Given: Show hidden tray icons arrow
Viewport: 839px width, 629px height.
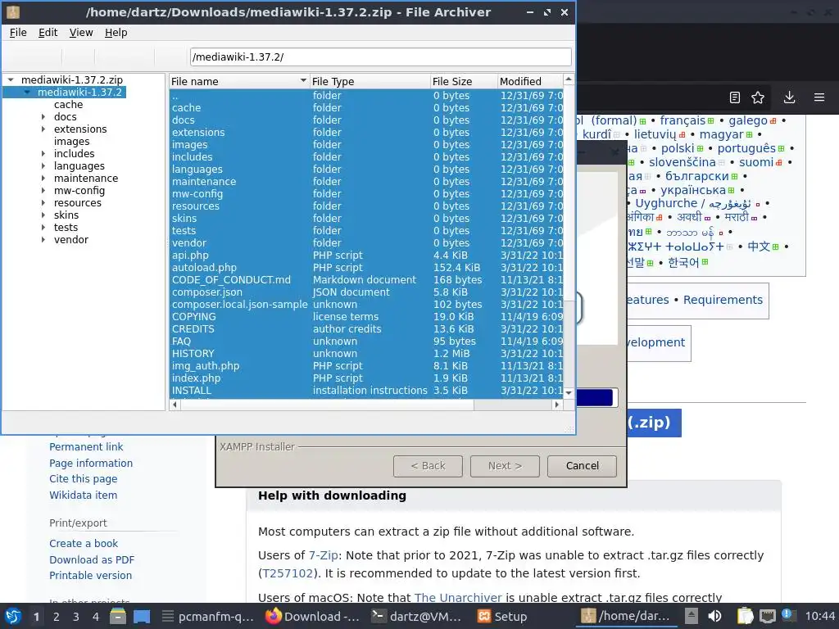Looking at the screenshot, I should [x=692, y=616].
